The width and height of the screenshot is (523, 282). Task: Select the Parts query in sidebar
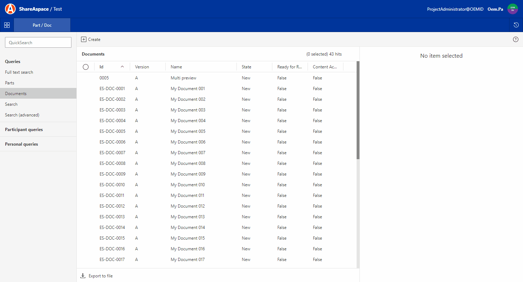click(x=10, y=83)
